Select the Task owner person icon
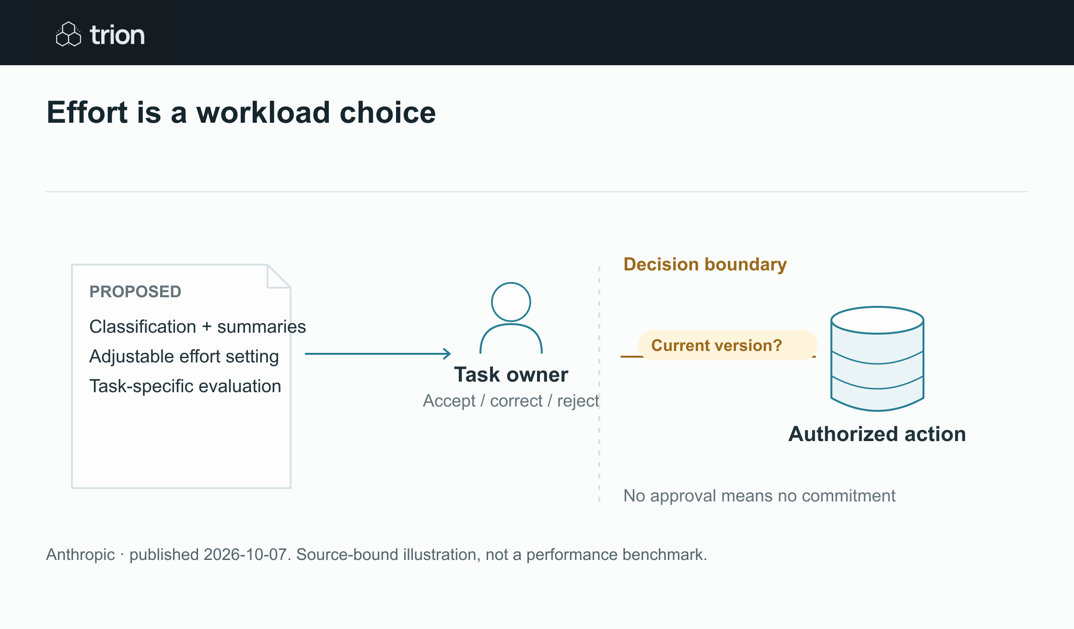The height and width of the screenshot is (629, 1074). 511,318
